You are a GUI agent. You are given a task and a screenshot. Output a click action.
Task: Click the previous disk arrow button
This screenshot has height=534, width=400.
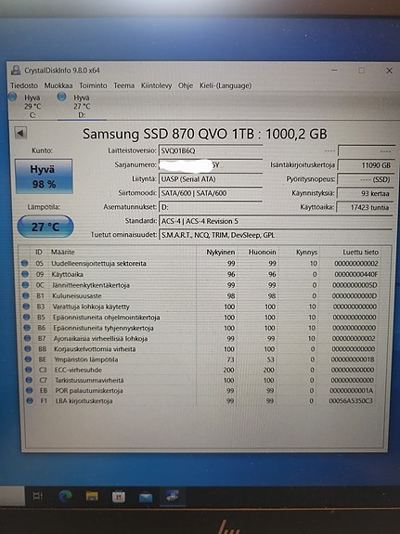click(20, 133)
